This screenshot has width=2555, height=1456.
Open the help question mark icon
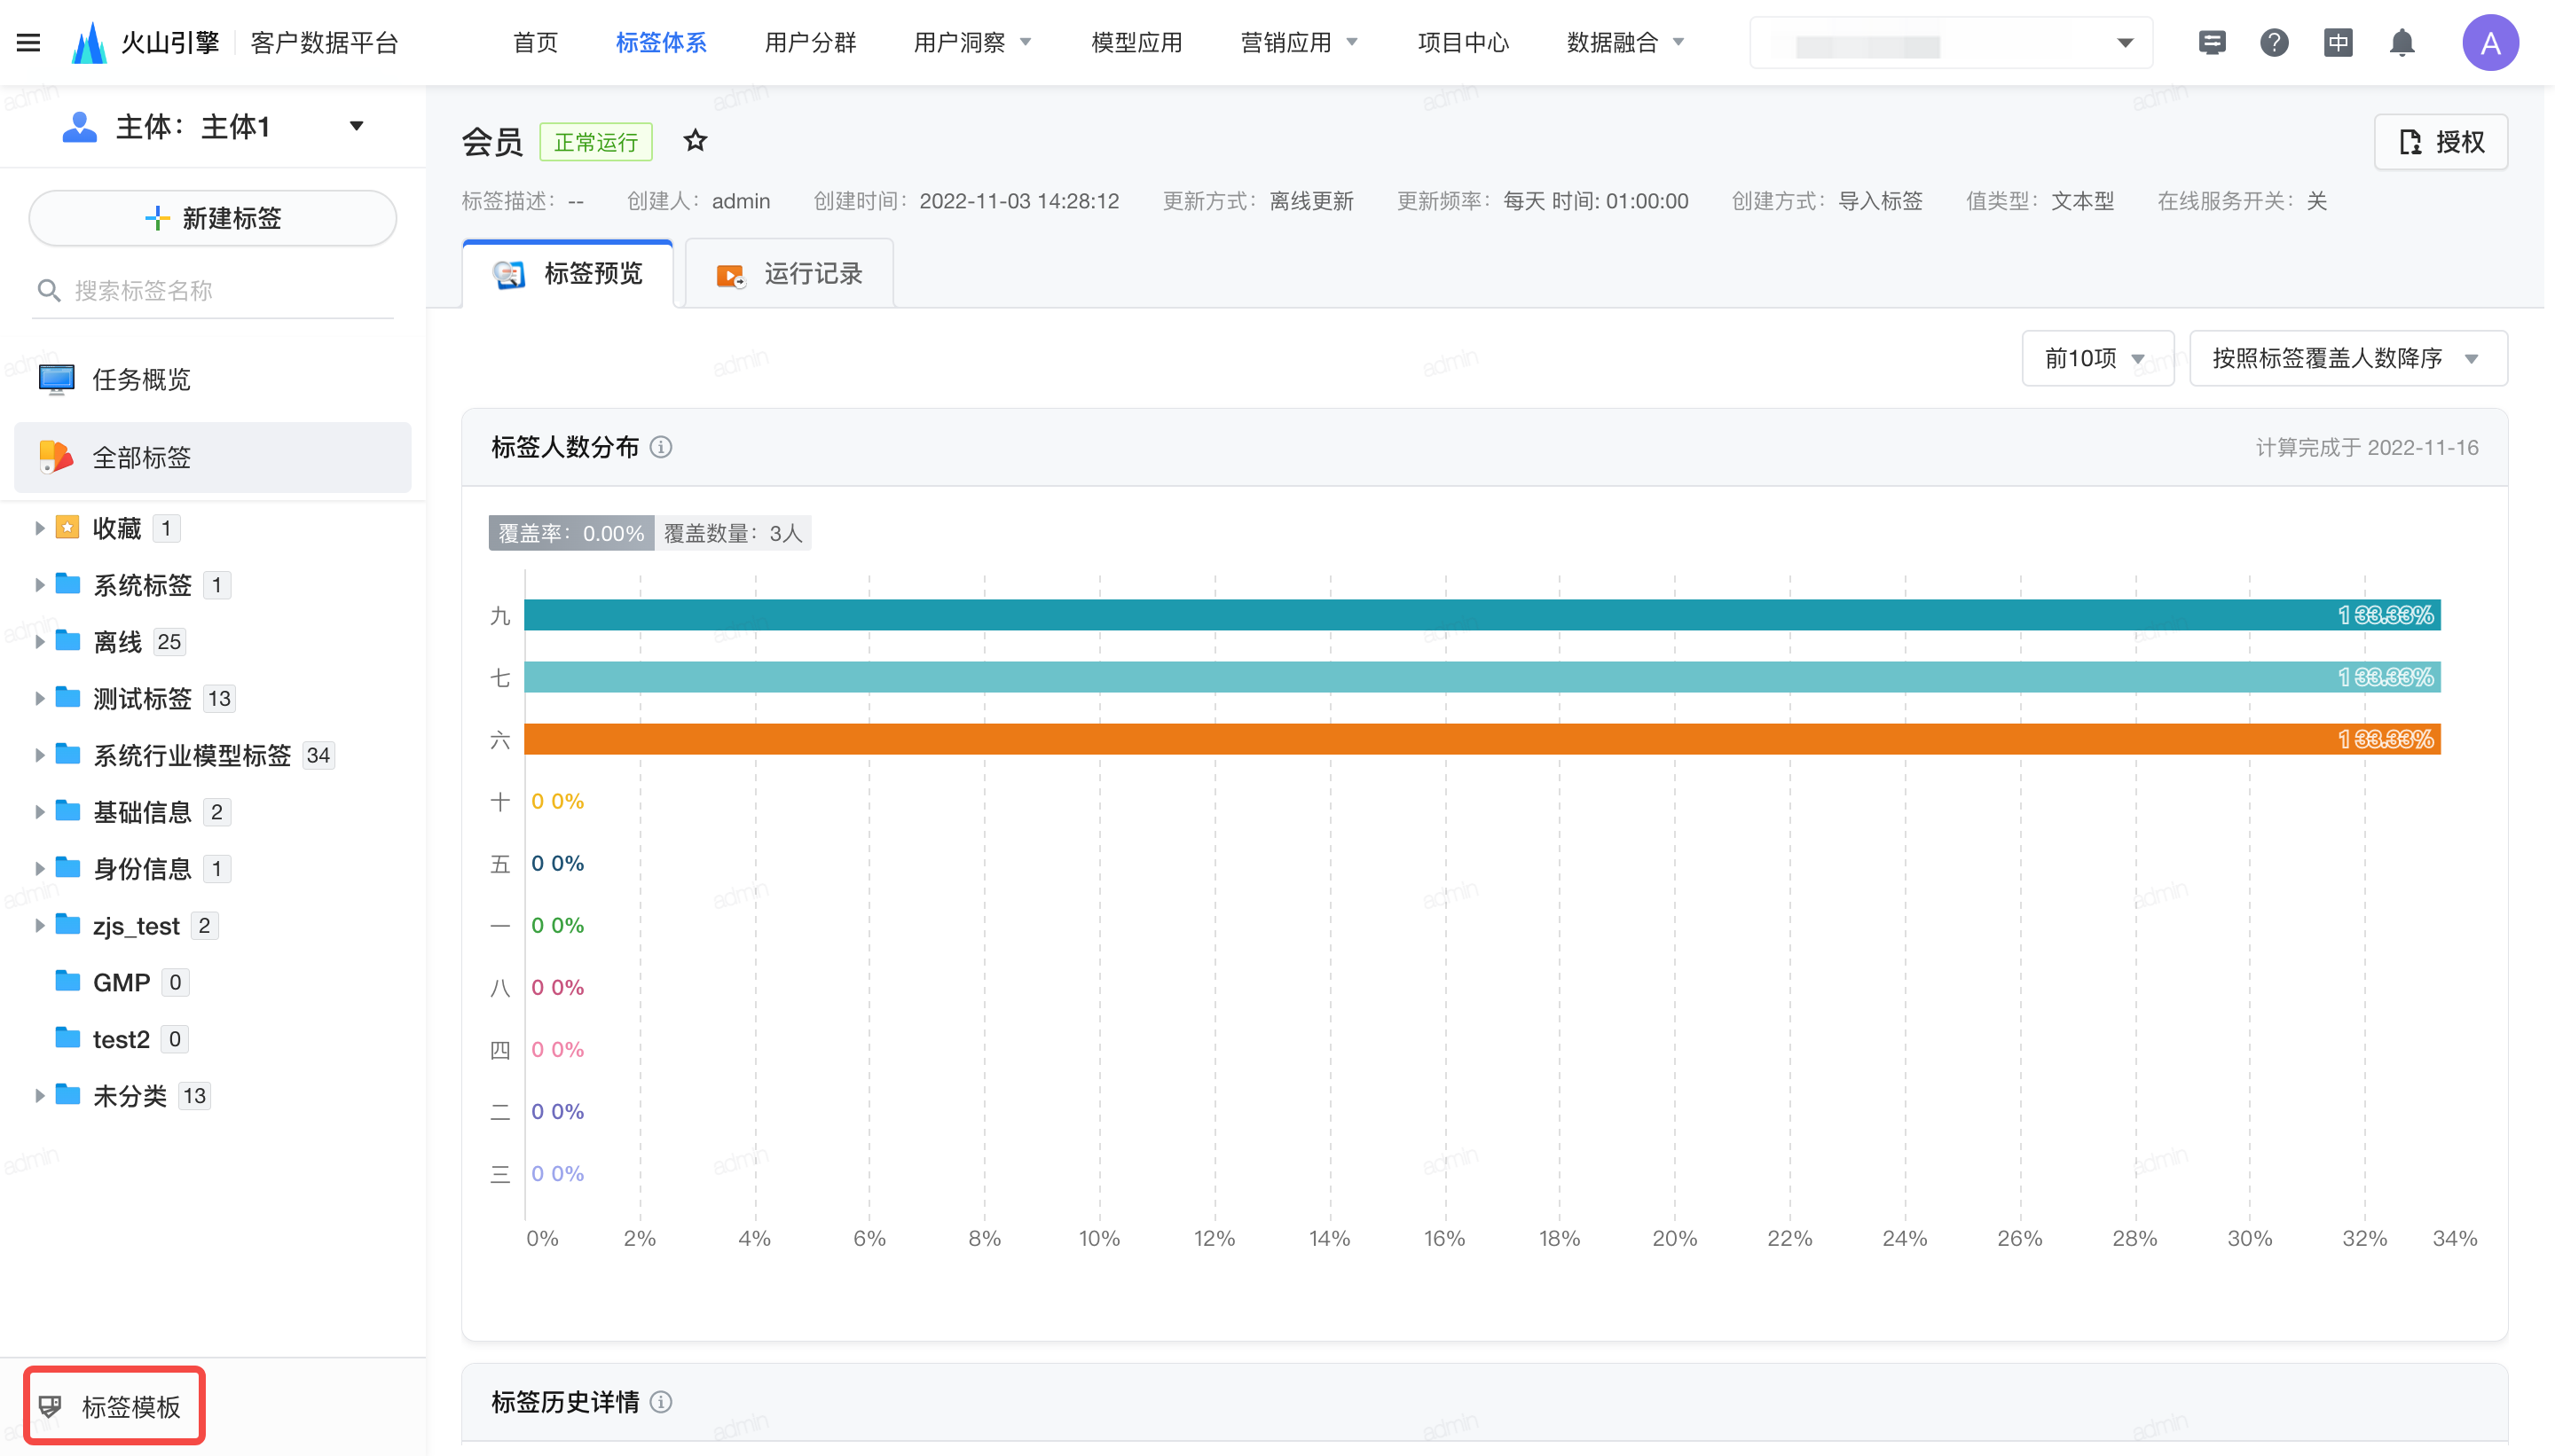pyautogui.click(x=2274, y=42)
